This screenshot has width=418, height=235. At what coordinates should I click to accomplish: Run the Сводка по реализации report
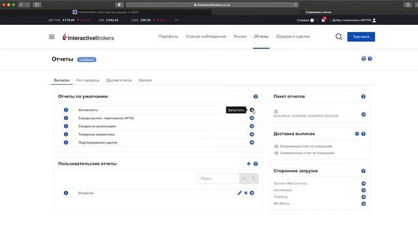pyautogui.click(x=251, y=126)
